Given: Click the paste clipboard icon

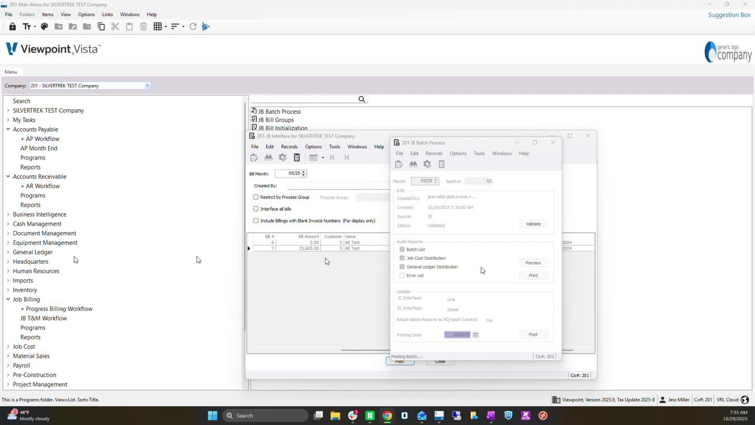Looking at the screenshot, I should point(129,27).
